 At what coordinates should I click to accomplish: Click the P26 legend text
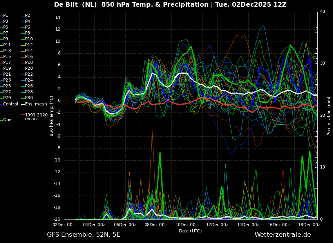point(29,86)
